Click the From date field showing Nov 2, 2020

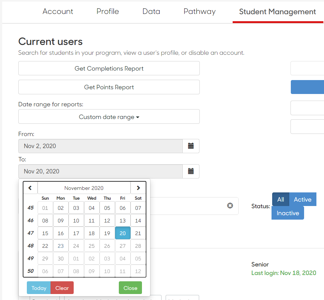coord(101,146)
